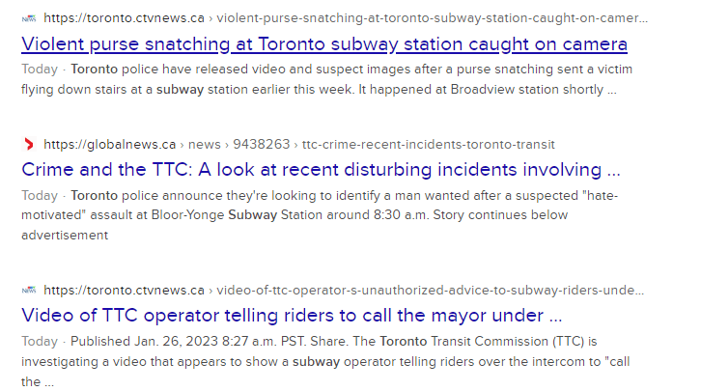Open 'Violent purse snatching at Toronto subway station' headline

tap(324, 44)
